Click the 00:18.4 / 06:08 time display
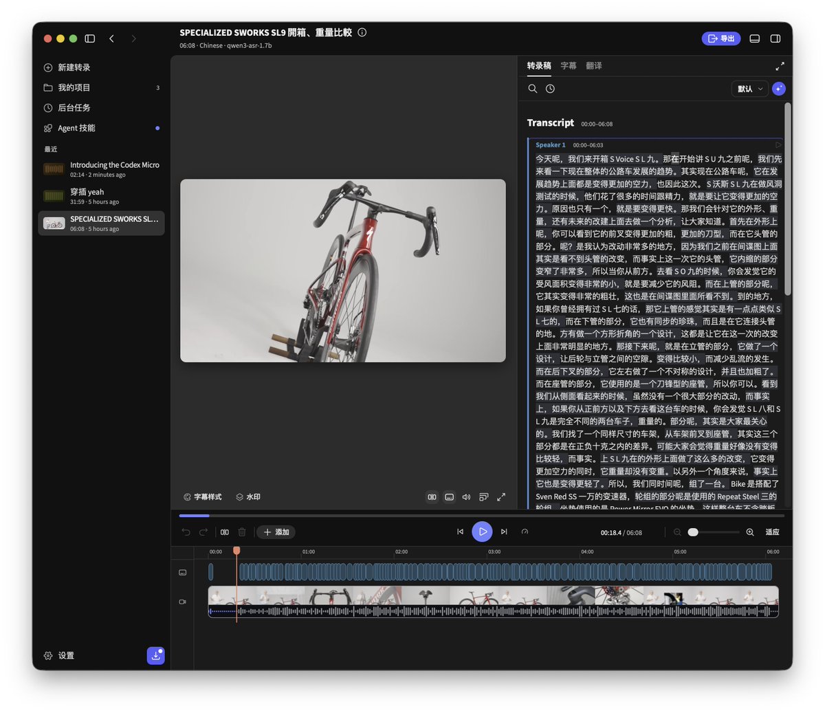This screenshot has height=713, width=825. click(x=621, y=533)
